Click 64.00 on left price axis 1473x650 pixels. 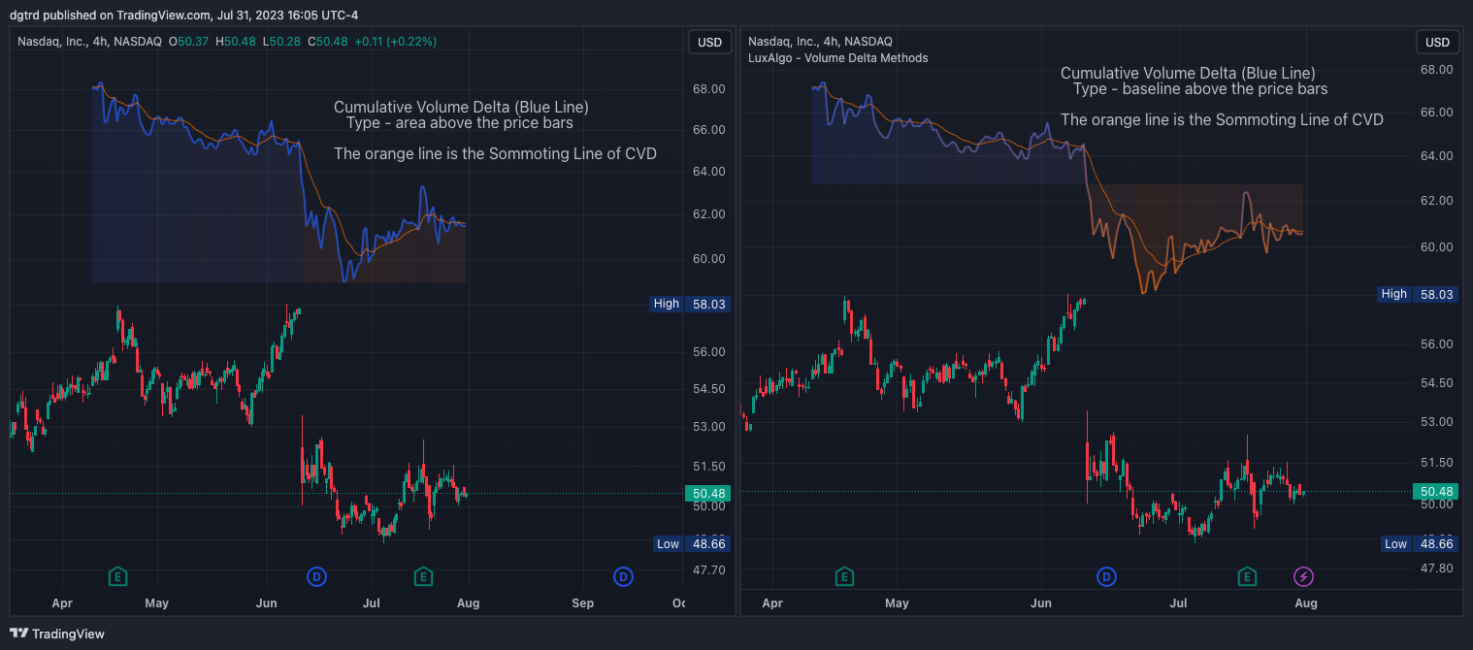tap(709, 172)
